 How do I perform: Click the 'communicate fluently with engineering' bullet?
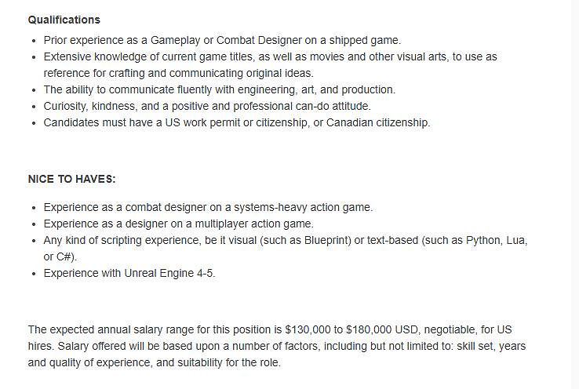[x=219, y=89]
